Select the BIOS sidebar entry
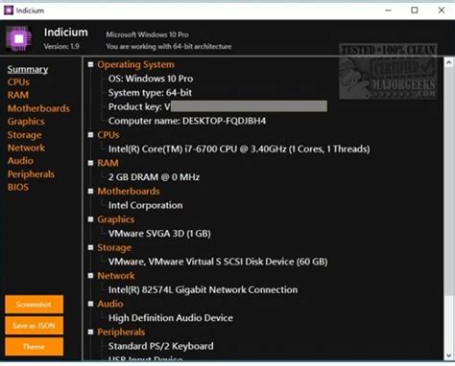 pos(18,187)
